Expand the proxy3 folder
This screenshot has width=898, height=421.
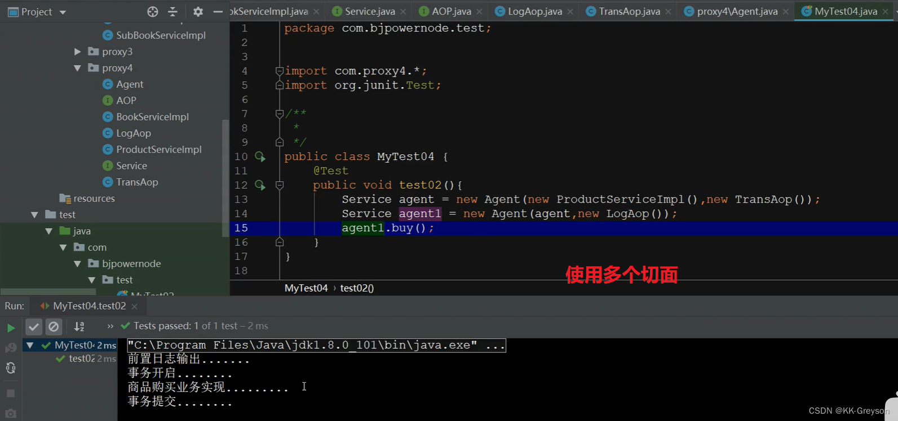pos(78,52)
